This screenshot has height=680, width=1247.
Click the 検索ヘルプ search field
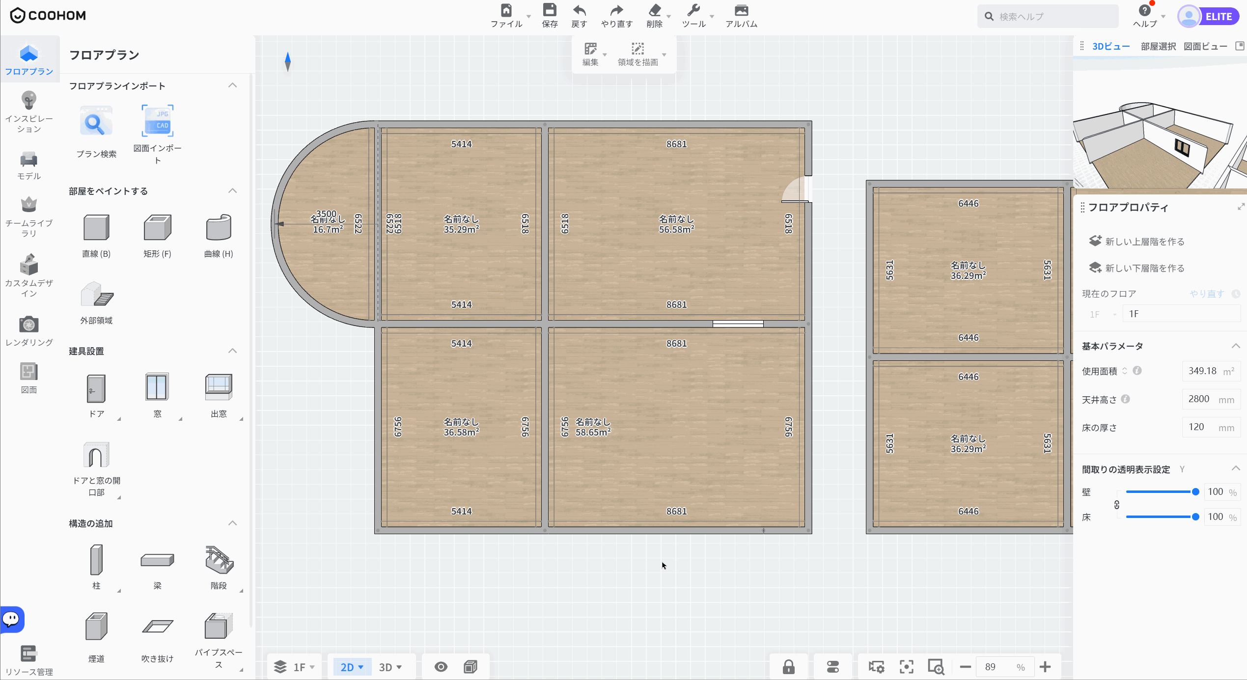1048,17
